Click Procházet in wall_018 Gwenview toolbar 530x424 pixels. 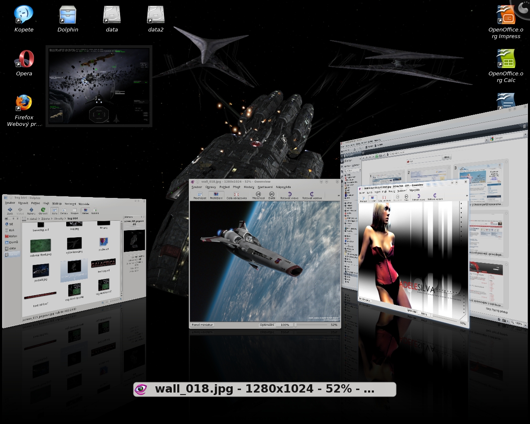pos(200,195)
